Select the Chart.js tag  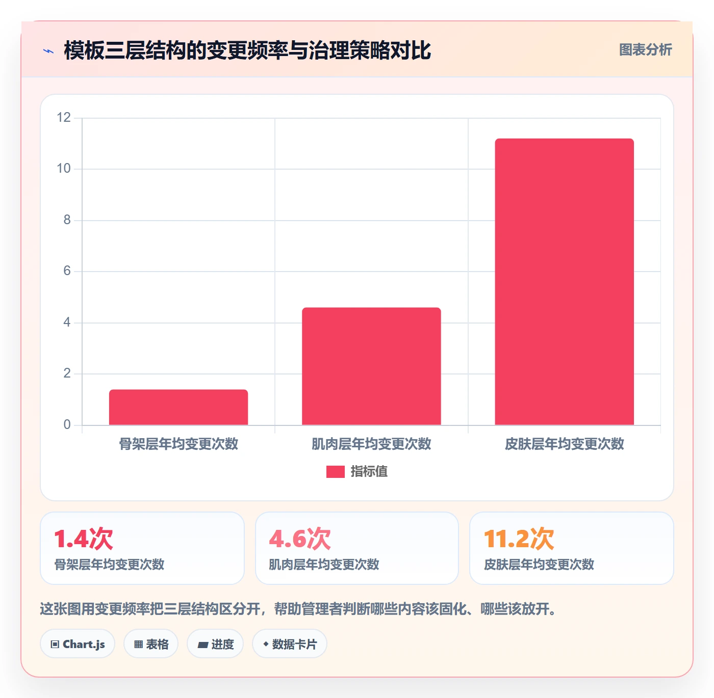[78, 644]
